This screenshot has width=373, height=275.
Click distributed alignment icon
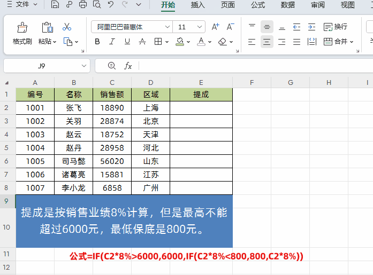312,42
